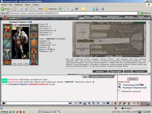Click the musical note sound icon
This screenshot has height=114, width=152.
(98, 103)
